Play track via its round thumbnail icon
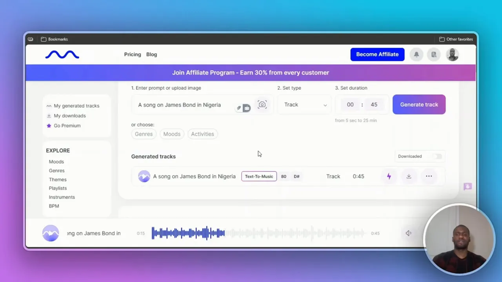Viewport: 502px width, 282px height. [144, 176]
